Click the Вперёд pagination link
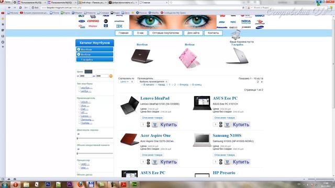The image size is (335, 188). tap(184, 85)
